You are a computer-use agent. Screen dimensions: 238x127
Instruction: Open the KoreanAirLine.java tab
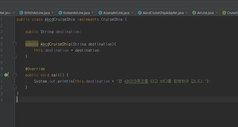coord(76,13)
